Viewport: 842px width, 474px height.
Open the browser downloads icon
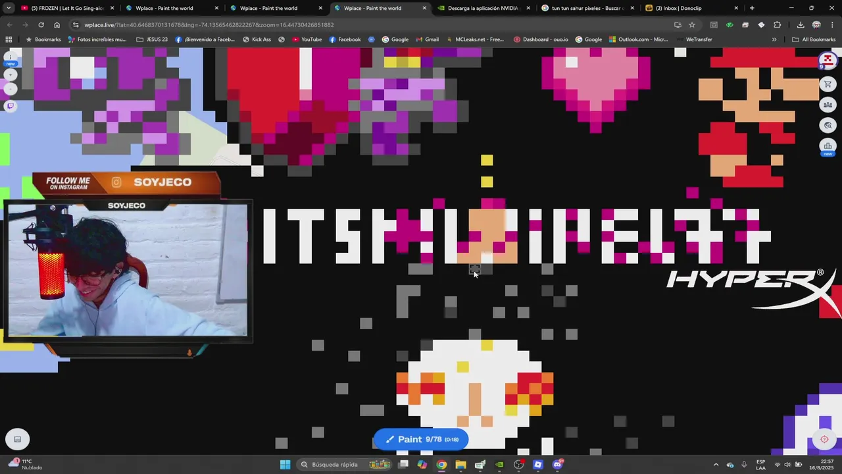pos(801,24)
